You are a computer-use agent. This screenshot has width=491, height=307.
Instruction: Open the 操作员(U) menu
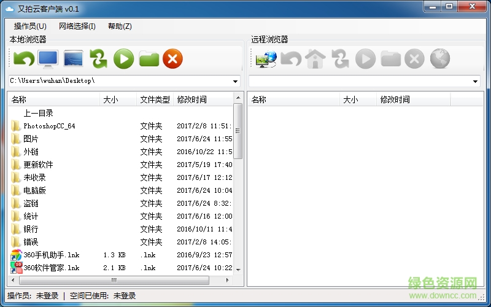[x=30, y=26]
